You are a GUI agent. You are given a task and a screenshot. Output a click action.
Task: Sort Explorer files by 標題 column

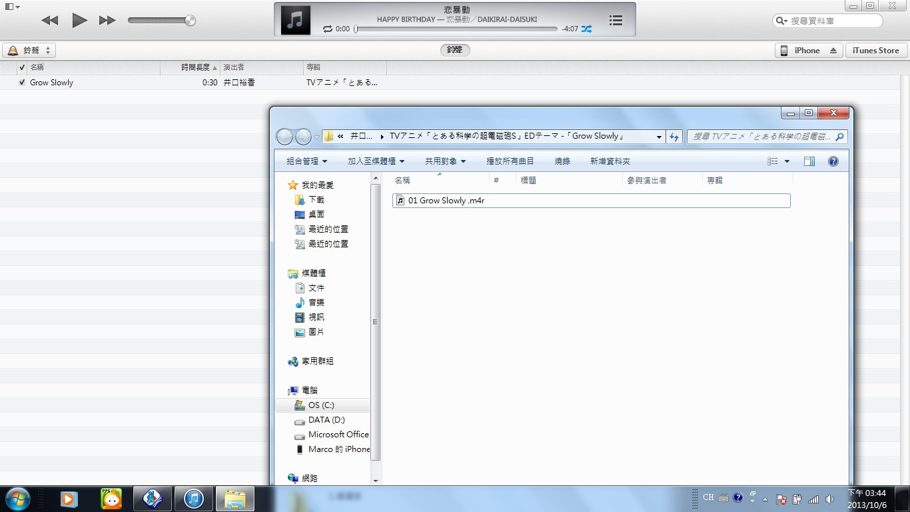pos(569,181)
